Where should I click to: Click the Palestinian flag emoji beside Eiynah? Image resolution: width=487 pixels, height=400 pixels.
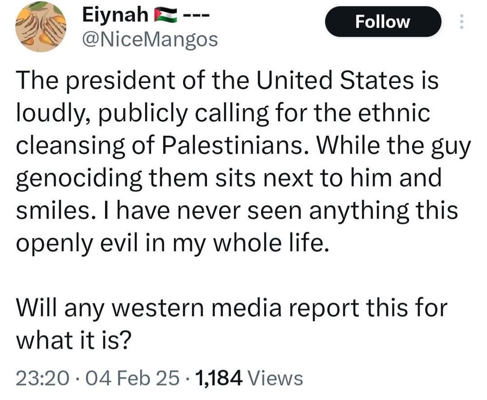[166, 16]
